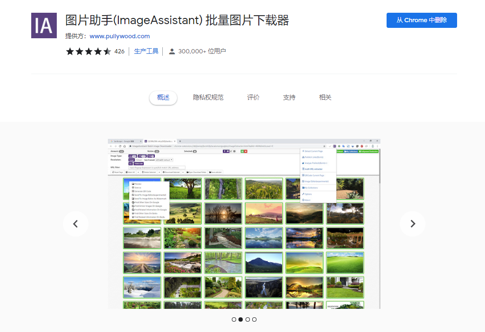Click the Delete Selected toolbar icon
The width and height of the screenshot is (485, 332).
point(149,172)
